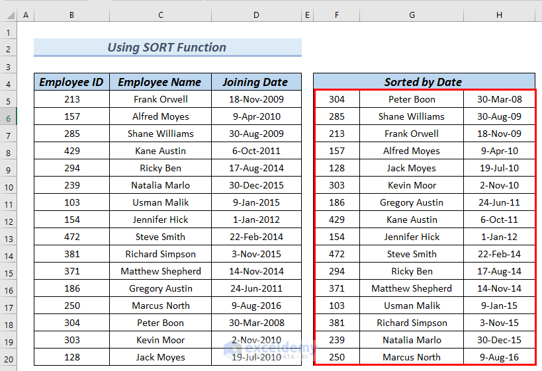Image resolution: width=542 pixels, height=371 pixels.
Task: Select 'Usman Malik' in column C
Action: pyautogui.click(x=160, y=202)
